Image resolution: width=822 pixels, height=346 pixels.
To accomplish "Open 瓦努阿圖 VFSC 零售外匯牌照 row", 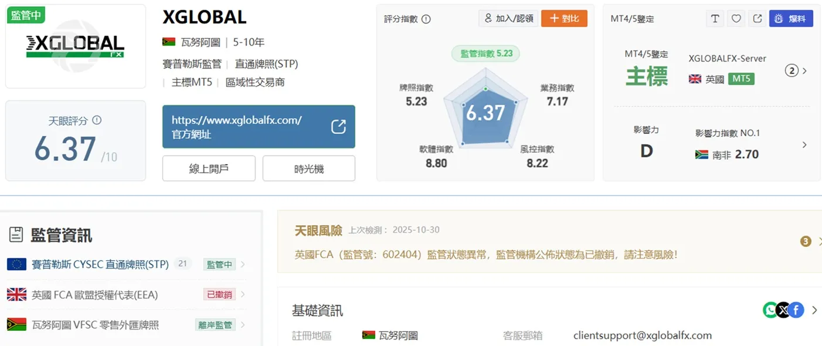I will pos(126,324).
